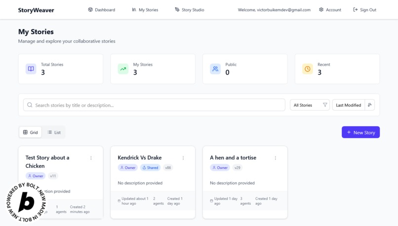
Task: Click 'No description provided' on A hen and a tortise
Action: [232, 183]
